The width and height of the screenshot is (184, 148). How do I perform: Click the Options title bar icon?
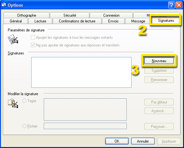point(4,5)
